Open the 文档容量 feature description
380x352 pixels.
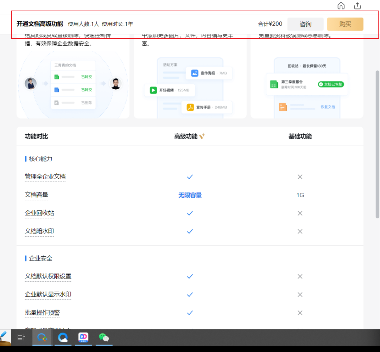[x=36, y=195]
